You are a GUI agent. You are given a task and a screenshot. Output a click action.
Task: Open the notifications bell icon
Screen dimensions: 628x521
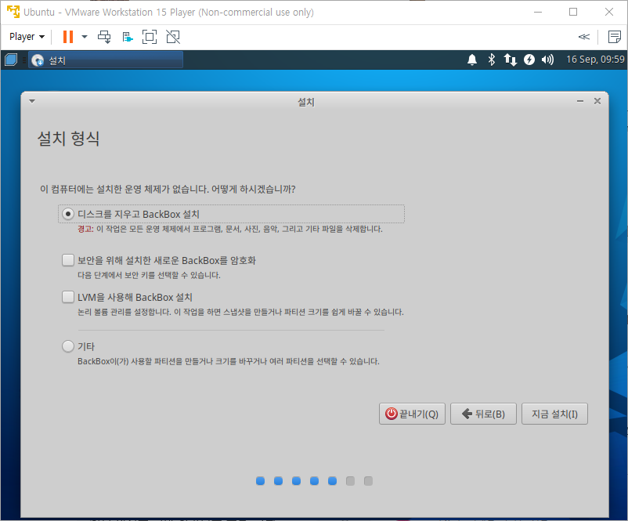click(472, 60)
